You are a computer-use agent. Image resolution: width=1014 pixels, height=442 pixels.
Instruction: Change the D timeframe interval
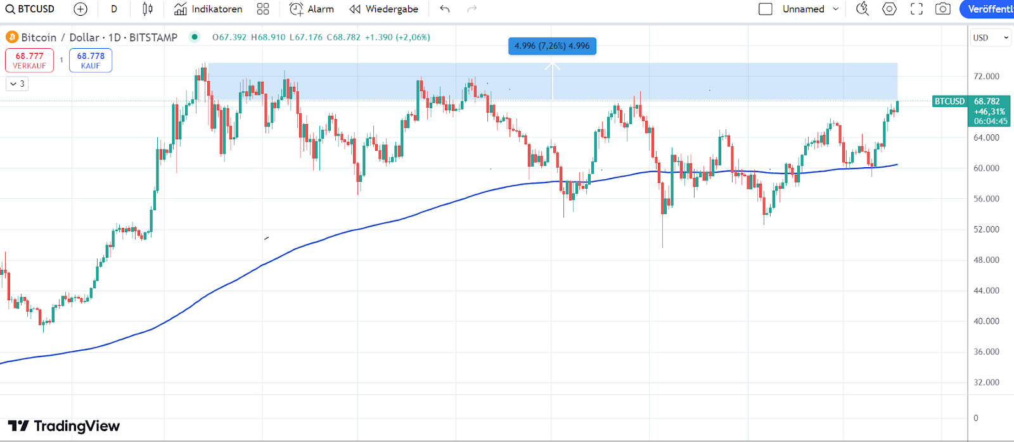click(x=114, y=9)
